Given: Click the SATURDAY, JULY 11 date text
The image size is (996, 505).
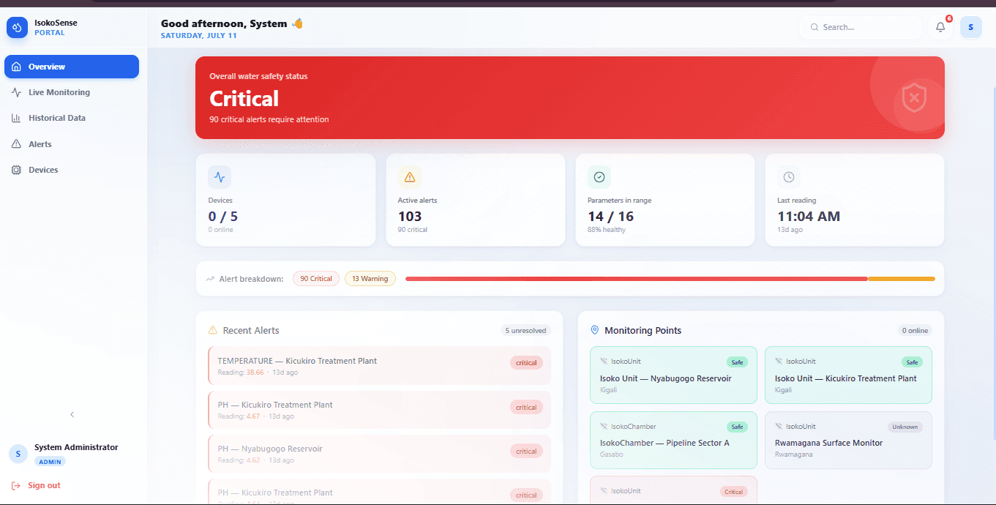Looking at the screenshot, I should pos(199,35).
